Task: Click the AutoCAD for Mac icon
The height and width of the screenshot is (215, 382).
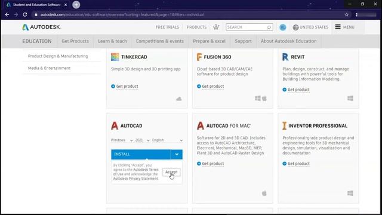Action: click(201, 126)
